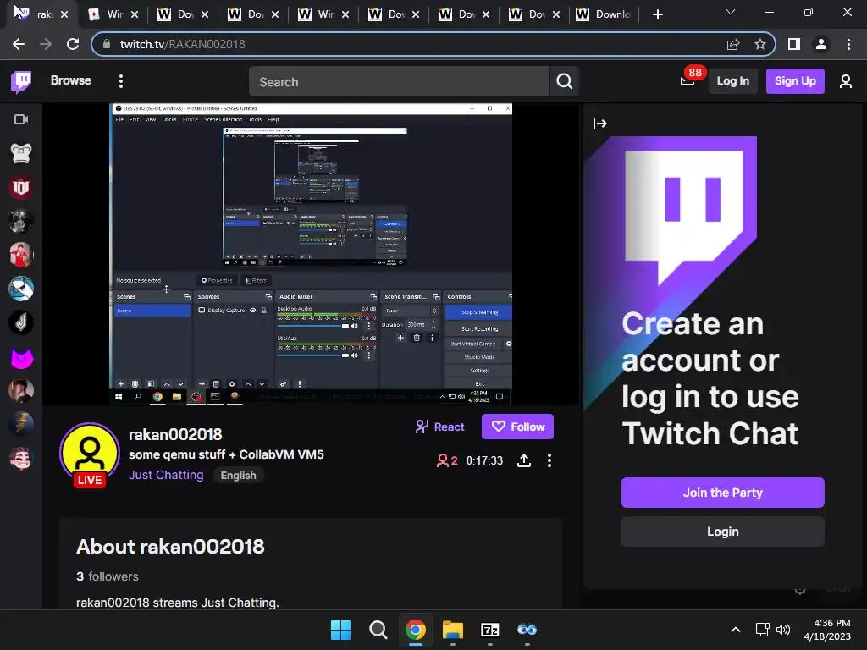Viewport: 867px width, 650px height.
Task: Click the followed channels camera icon
Action: 21,119
